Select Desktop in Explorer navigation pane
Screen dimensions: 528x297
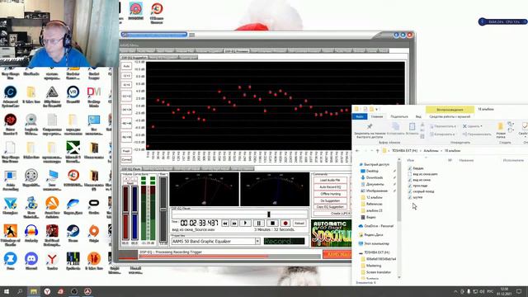[372, 171]
